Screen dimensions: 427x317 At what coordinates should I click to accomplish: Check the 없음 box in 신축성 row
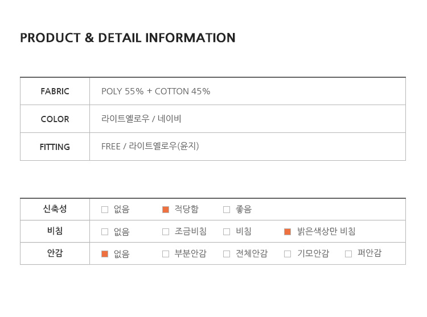point(105,210)
